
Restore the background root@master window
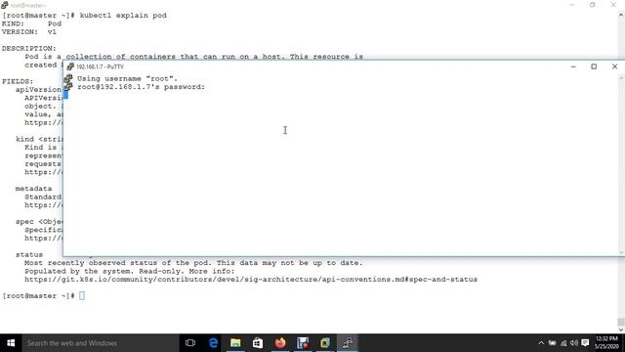pyautogui.click(x=593, y=5)
